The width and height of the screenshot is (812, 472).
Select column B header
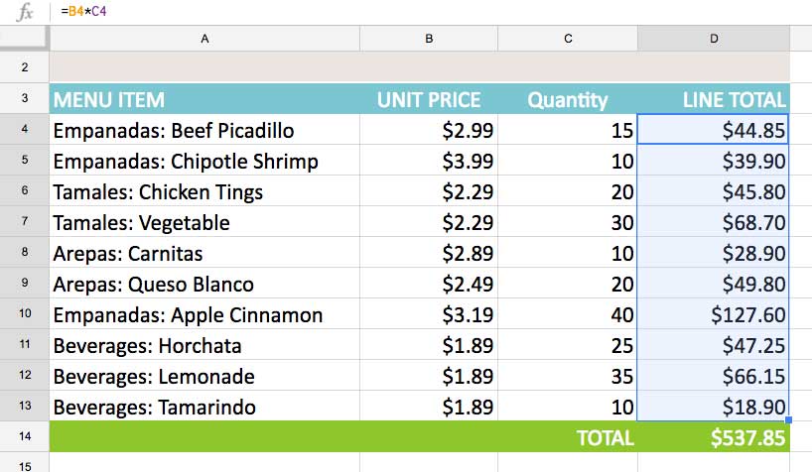point(429,39)
